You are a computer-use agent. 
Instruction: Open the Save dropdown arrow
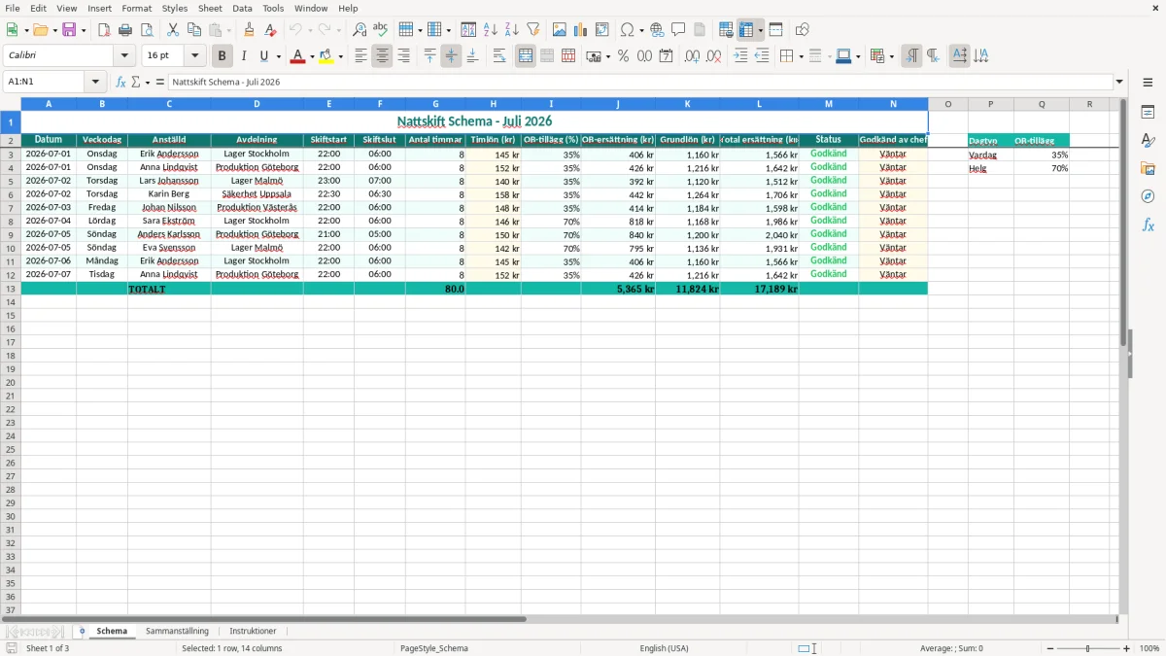tap(84, 30)
